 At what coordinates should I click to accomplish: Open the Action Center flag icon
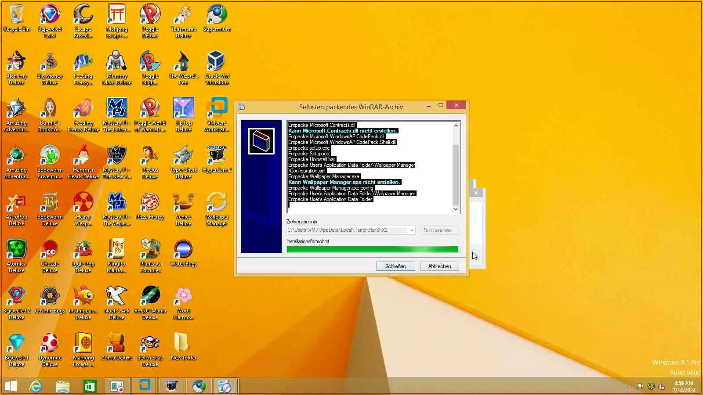click(x=640, y=387)
